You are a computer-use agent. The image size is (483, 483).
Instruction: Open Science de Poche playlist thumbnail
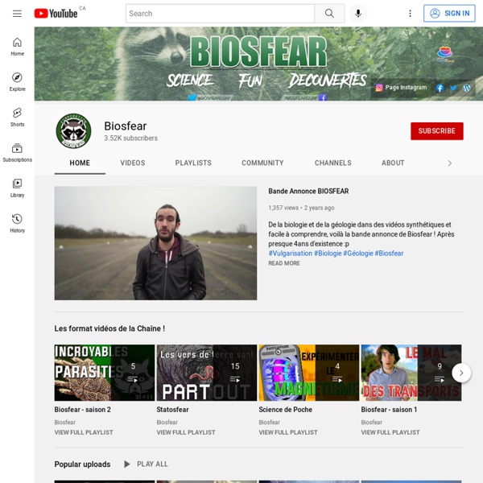coord(309,373)
